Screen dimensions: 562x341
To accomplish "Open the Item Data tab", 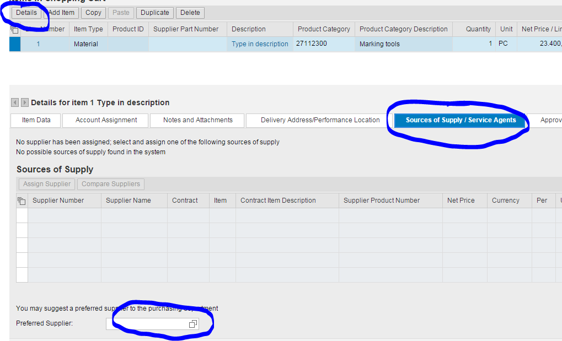I will tap(36, 120).
